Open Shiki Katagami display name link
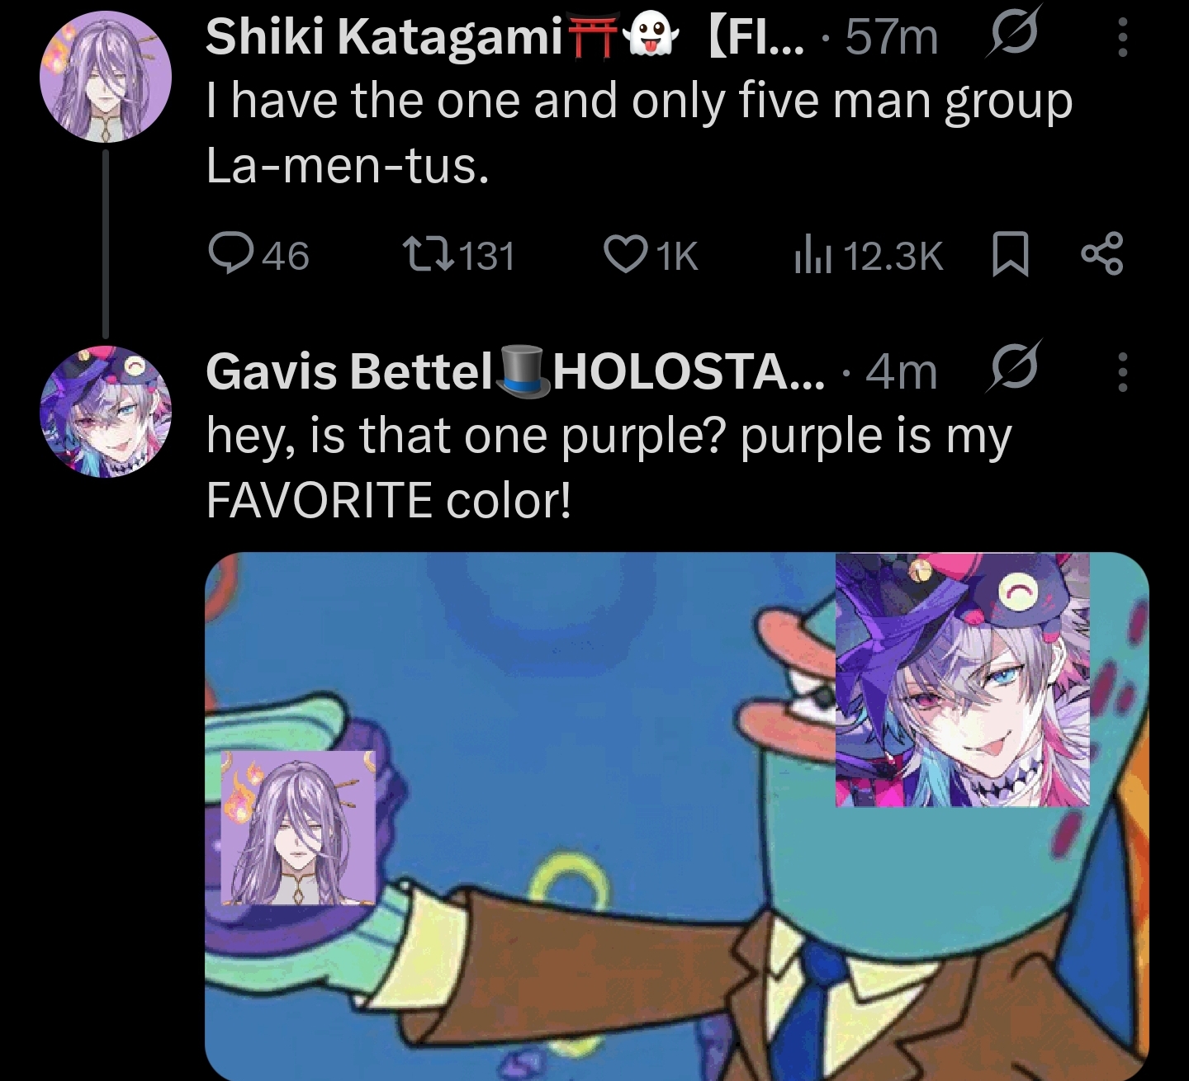This screenshot has height=1081, width=1189. (x=383, y=37)
